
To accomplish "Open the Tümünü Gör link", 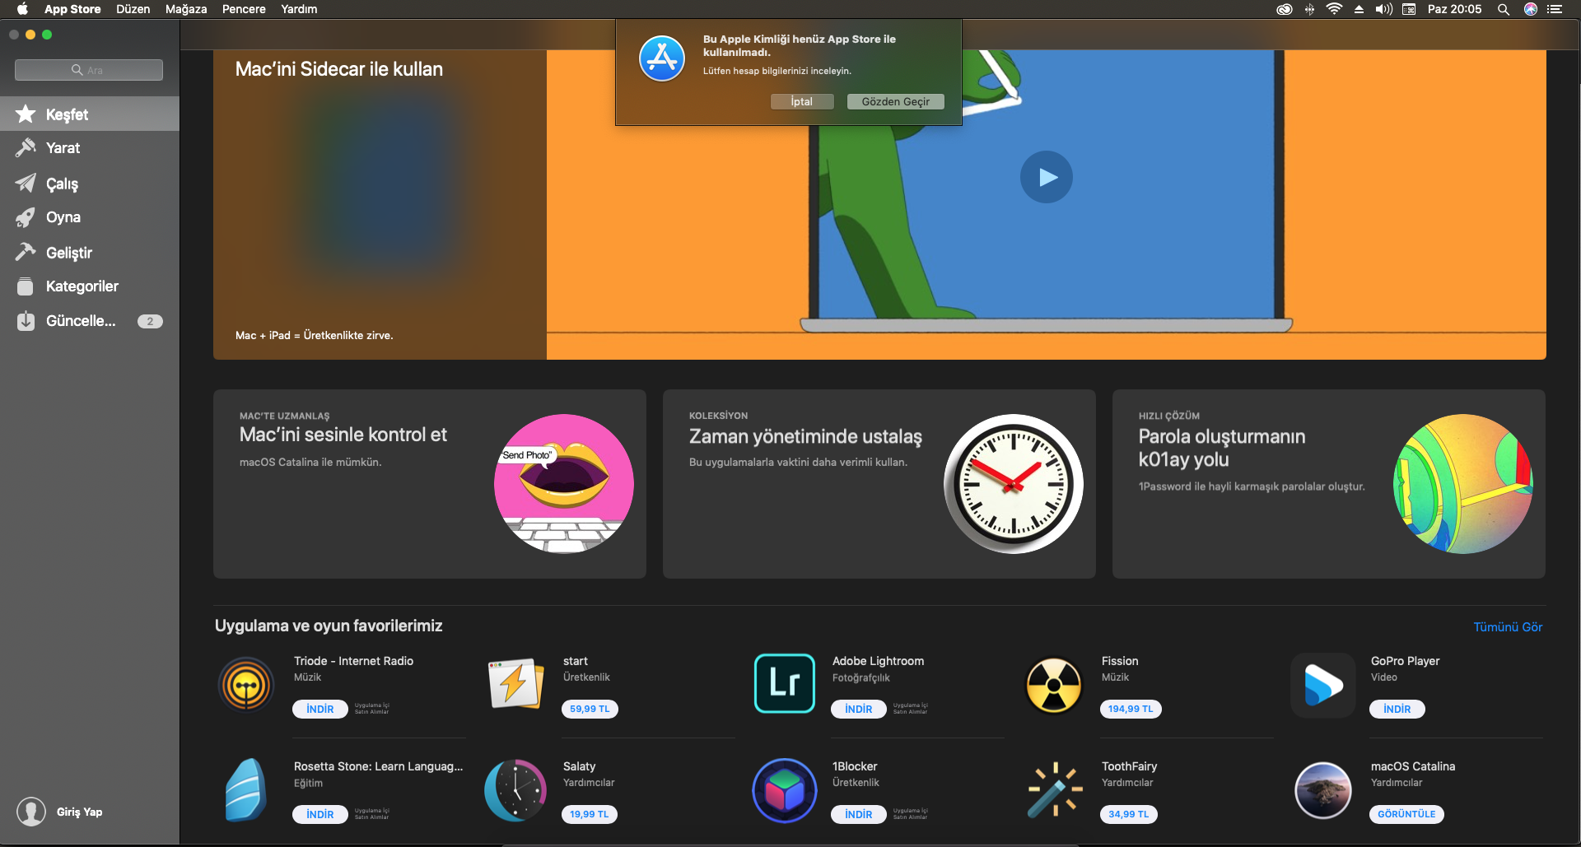I will 1508,627.
